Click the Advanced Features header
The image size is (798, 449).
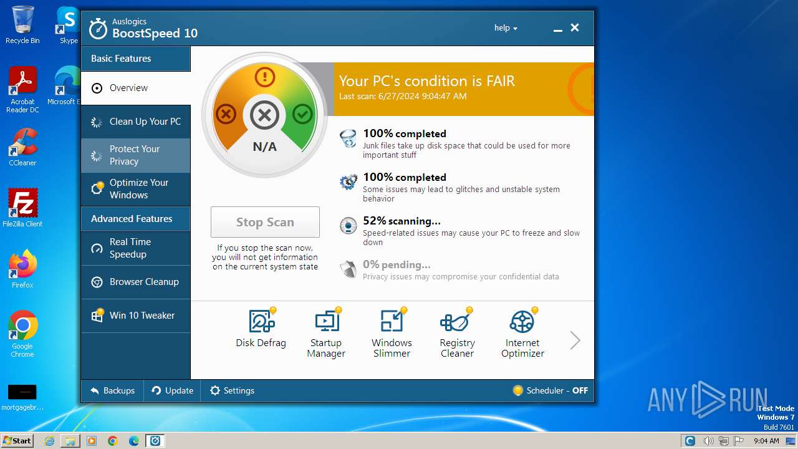click(136, 219)
